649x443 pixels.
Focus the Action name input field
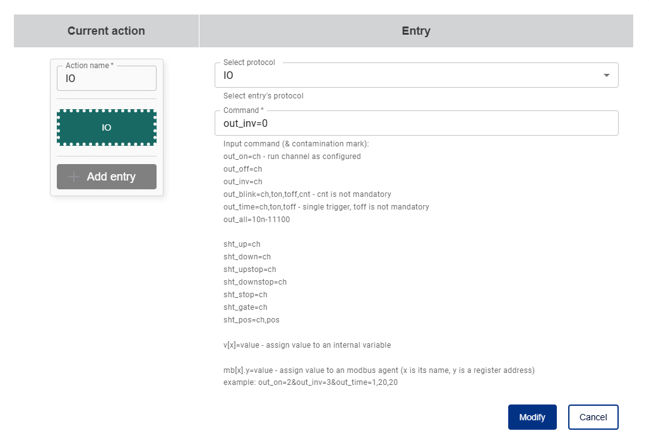tap(106, 79)
